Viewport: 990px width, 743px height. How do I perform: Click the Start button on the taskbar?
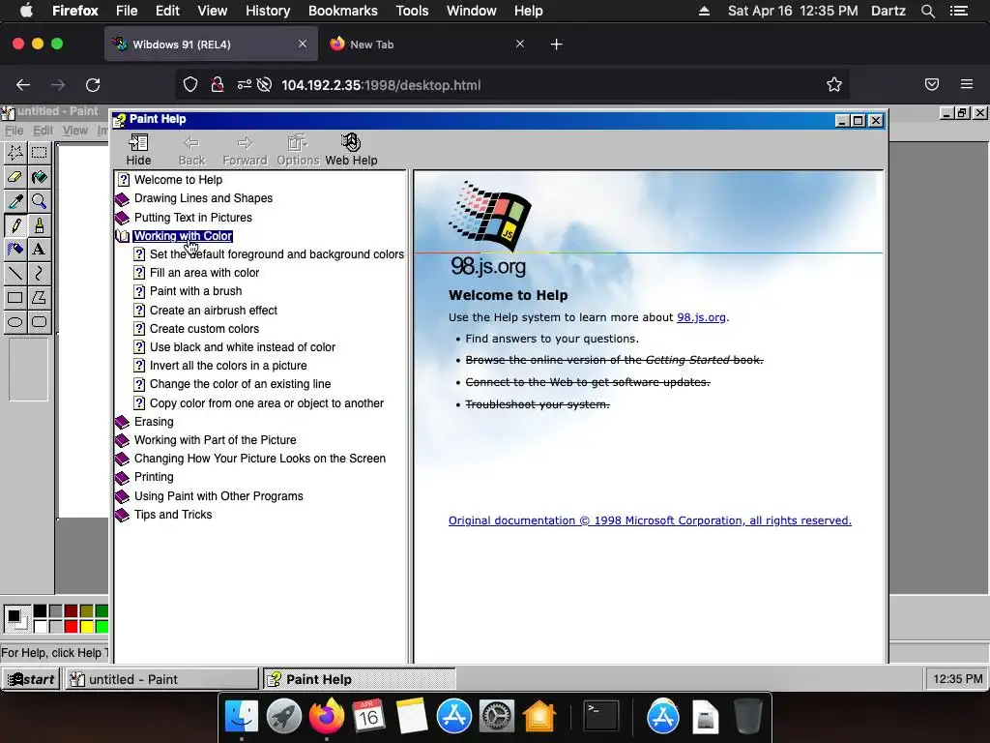[x=31, y=679]
